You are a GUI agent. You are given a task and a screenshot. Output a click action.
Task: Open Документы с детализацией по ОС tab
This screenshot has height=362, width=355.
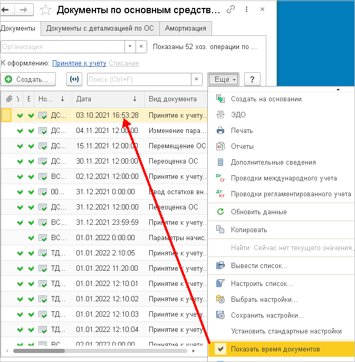tap(100, 28)
